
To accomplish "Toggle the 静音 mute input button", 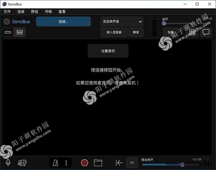I will pos(136,32).
